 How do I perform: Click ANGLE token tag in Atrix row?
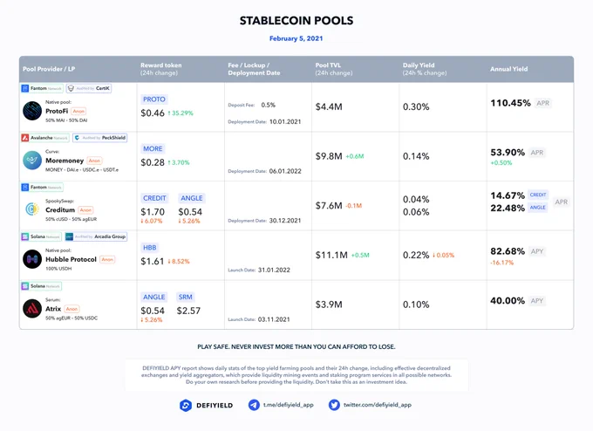click(154, 298)
